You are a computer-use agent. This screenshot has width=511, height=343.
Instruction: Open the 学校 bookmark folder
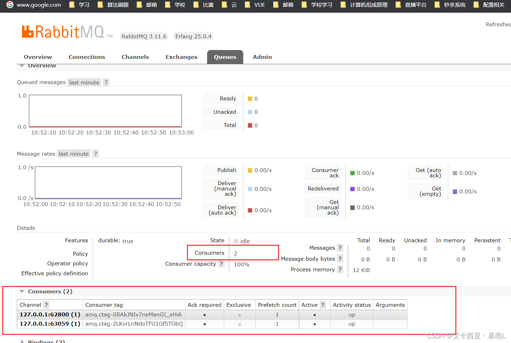pyautogui.click(x=175, y=5)
